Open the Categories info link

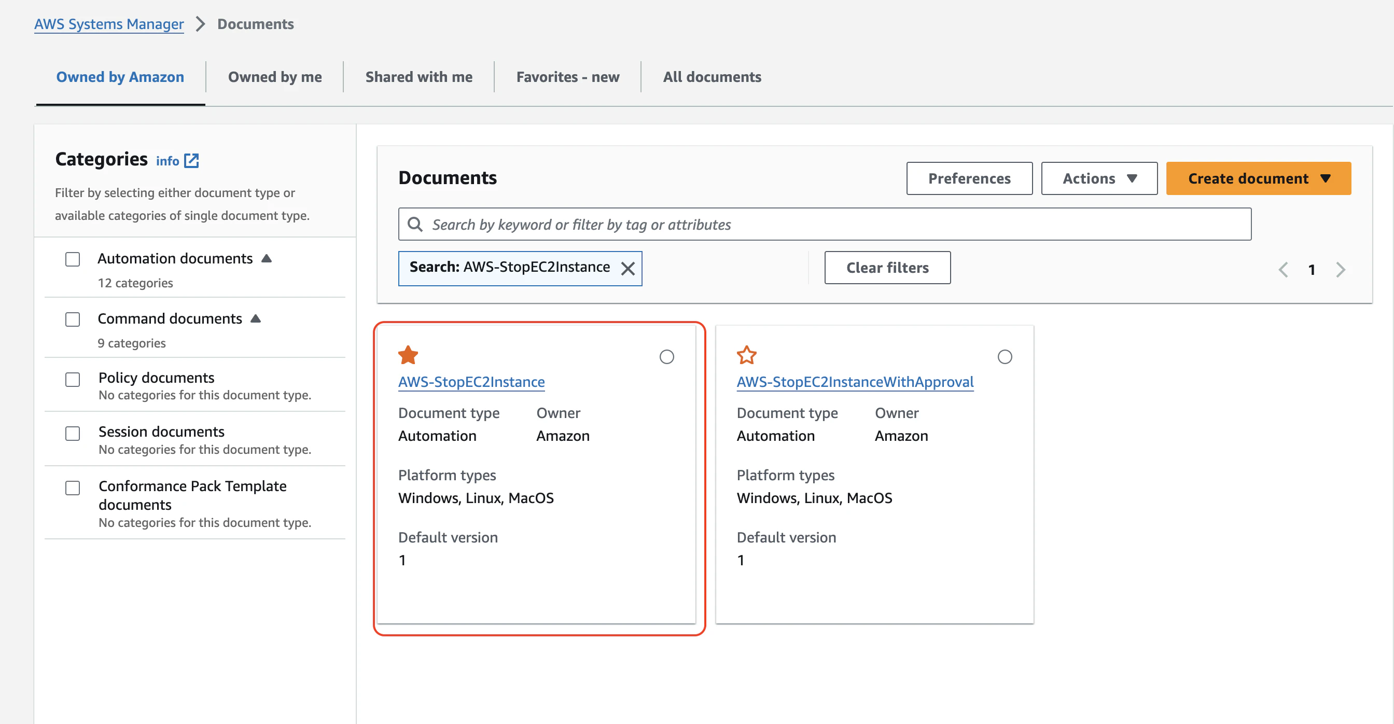(x=167, y=161)
